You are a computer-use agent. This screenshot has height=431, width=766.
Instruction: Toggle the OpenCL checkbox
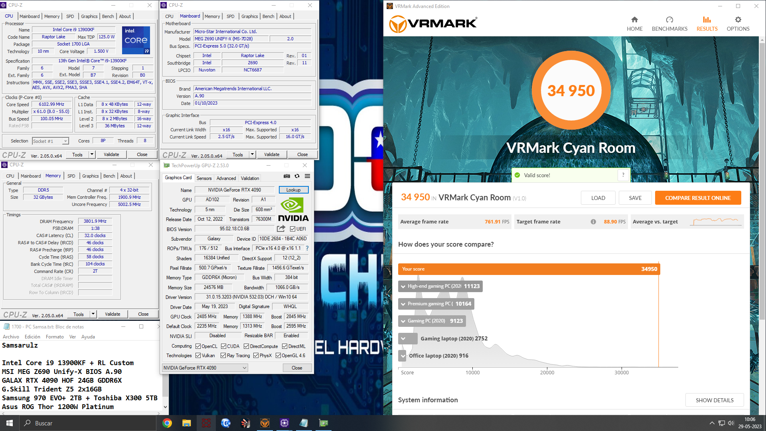coord(198,346)
